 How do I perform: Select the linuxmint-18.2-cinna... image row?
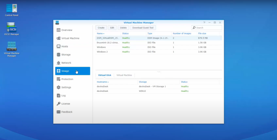(x=159, y=43)
